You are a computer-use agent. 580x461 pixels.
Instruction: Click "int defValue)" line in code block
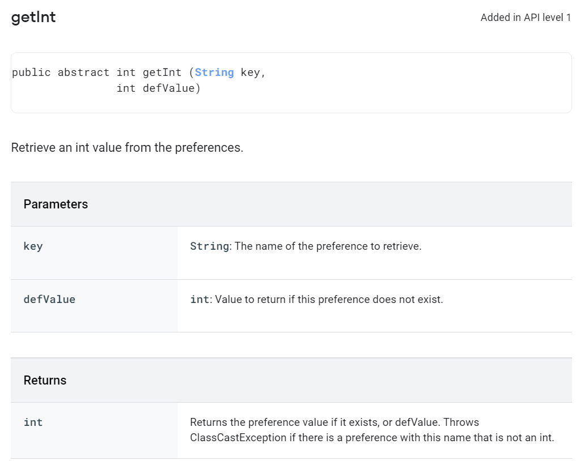(x=159, y=88)
